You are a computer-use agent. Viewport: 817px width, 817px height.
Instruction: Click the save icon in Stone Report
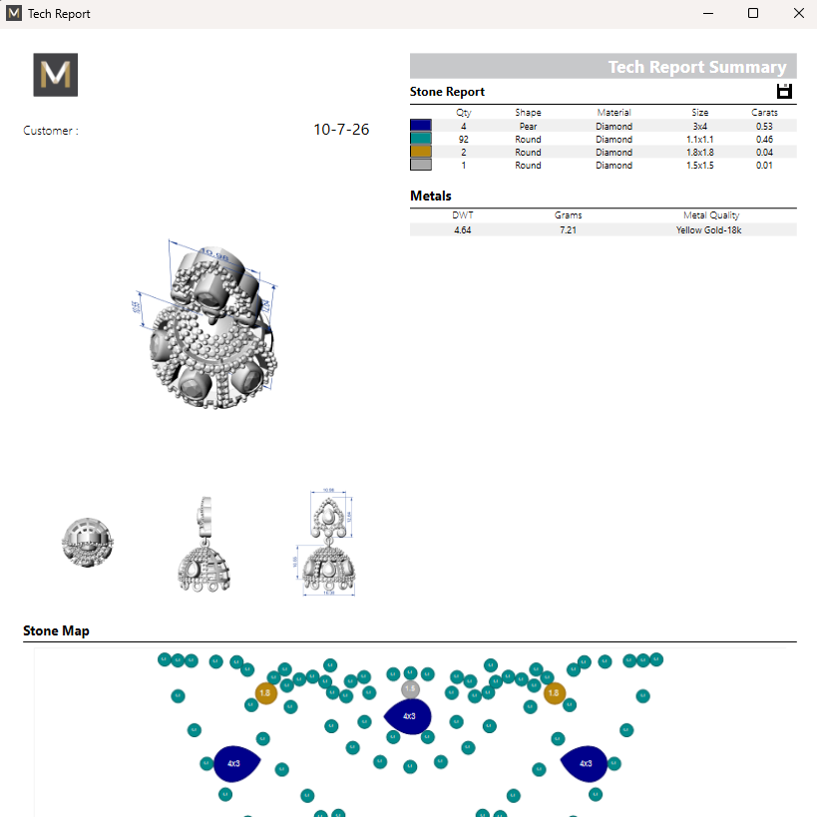pos(784,91)
